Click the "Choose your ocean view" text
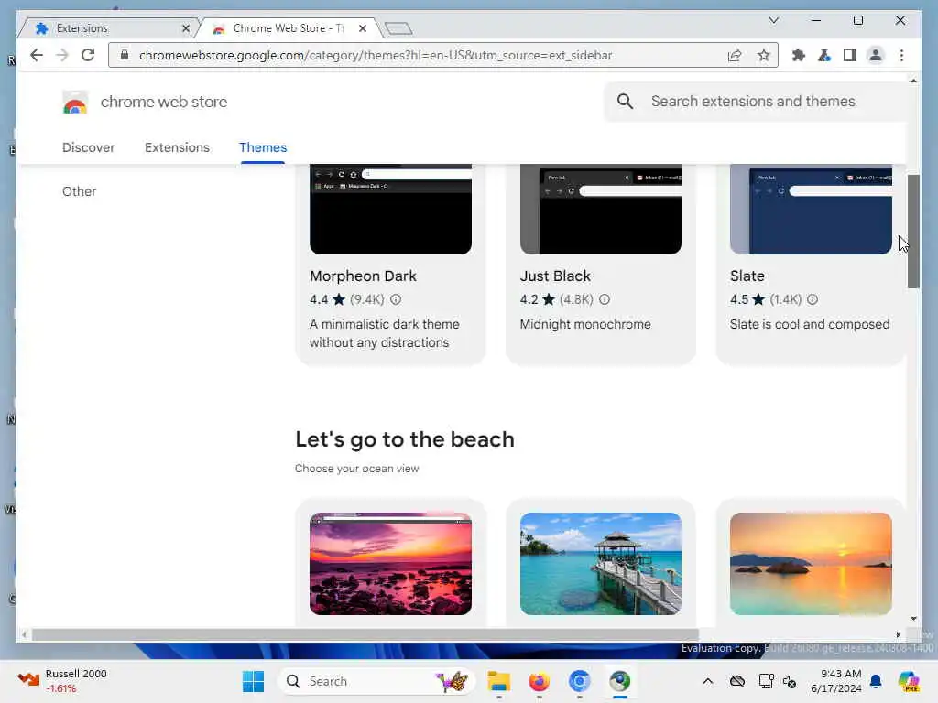Viewport: 938px width, 703px height. 357,469
